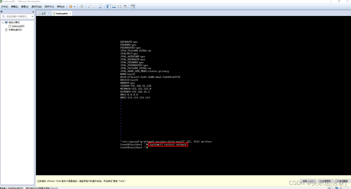Click the CD/DVD status bar icon
Image resolution: width=351 pixels, height=189 pixels.
pyautogui.click(x=333, y=188)
